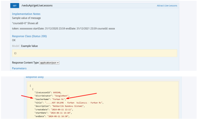Click the discriminator value GoogleMeet
The width and height of the screenshot is (197, 120).
[x=61, y=96]
